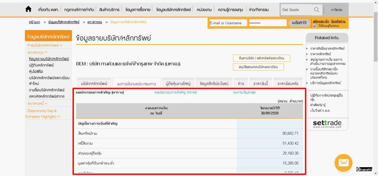Focus the E-mail or Username field
The image size is (378, 176).
click(x=228, y=23)
